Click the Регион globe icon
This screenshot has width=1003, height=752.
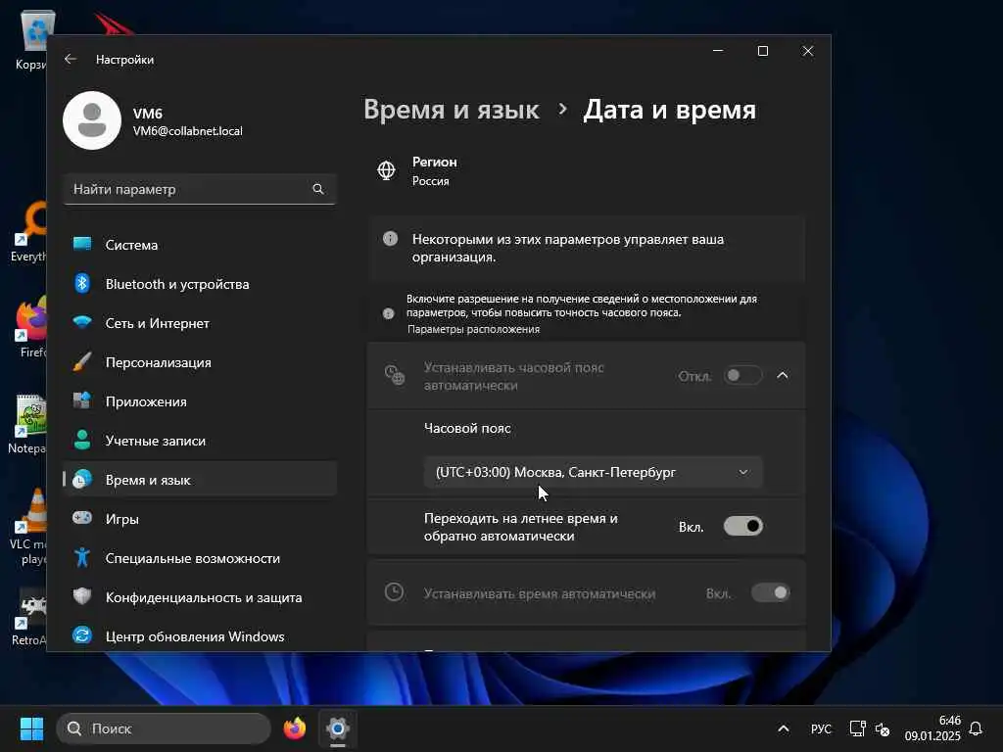(386, 170)
